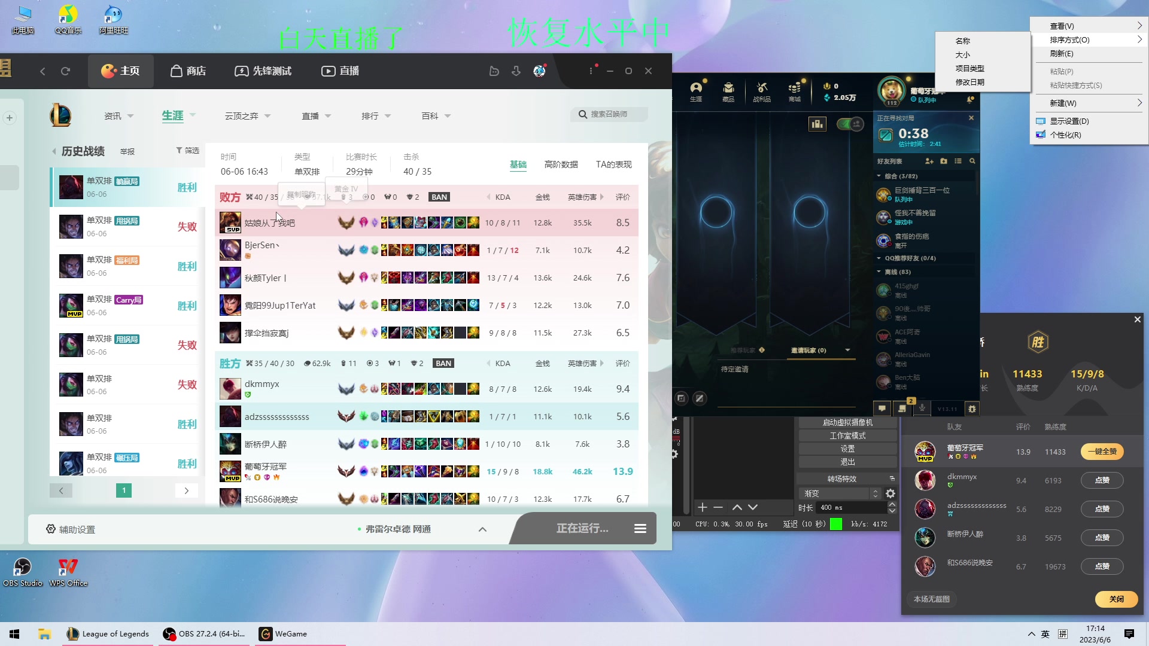Expand the 邀请玩家 (0) dropdown arrow

[x=847, y=350]
